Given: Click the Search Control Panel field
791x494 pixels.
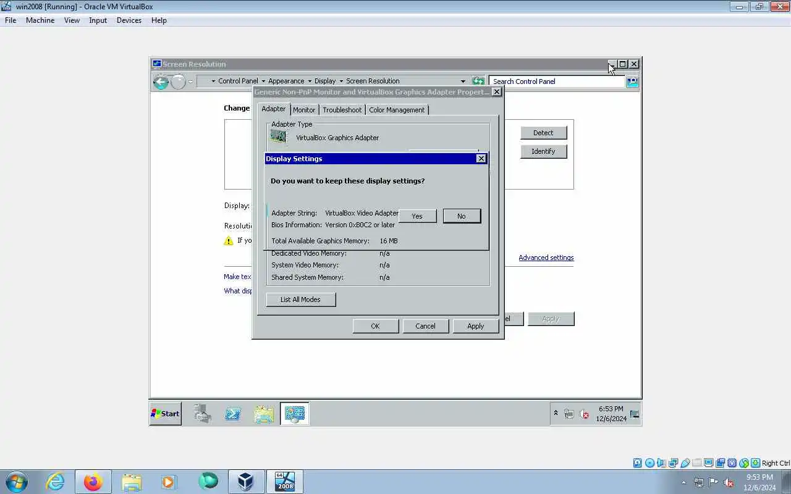Looking at the screenshot, I should (x=556, y=81).
